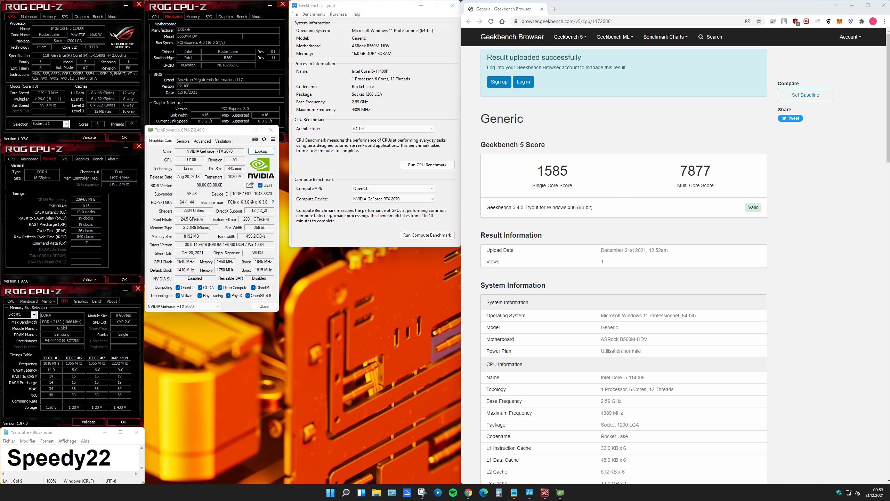The height and width of the screenshot is (501, 890).
Task: Toggle the OpenCL checkbox in GPU-Z
Action: click(x=178, y=288)
